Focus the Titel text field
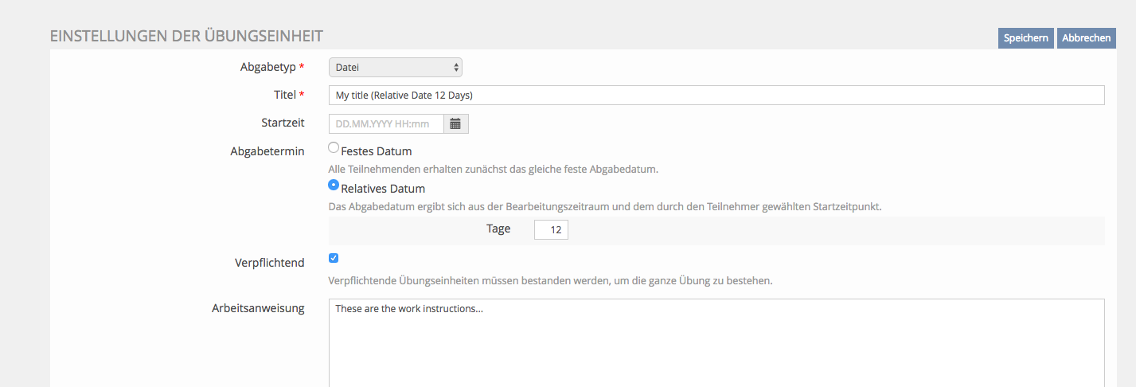The image size is (1136, 387). point(716,96)
